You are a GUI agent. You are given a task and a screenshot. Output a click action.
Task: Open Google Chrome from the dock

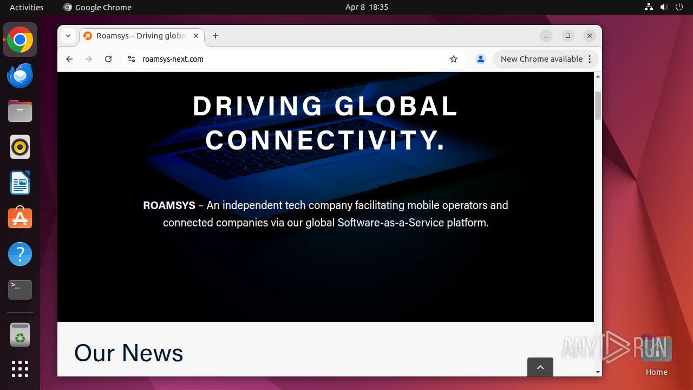coord(20,40)
